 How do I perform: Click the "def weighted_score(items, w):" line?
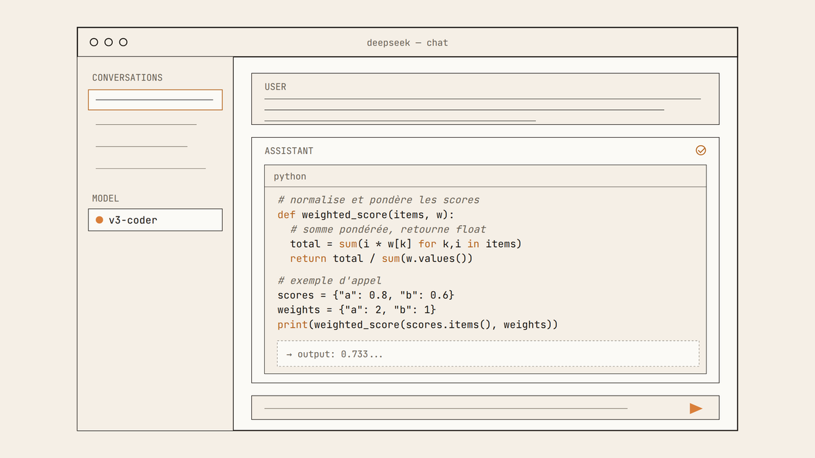point(367,215)
